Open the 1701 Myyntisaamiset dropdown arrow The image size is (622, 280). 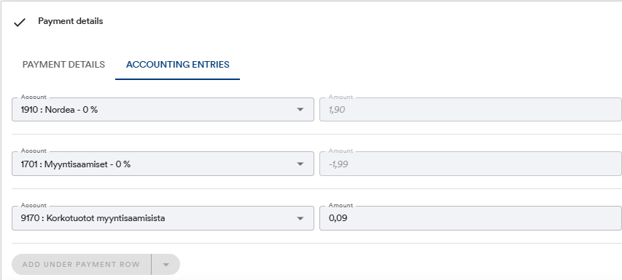(x=300, y=164)
